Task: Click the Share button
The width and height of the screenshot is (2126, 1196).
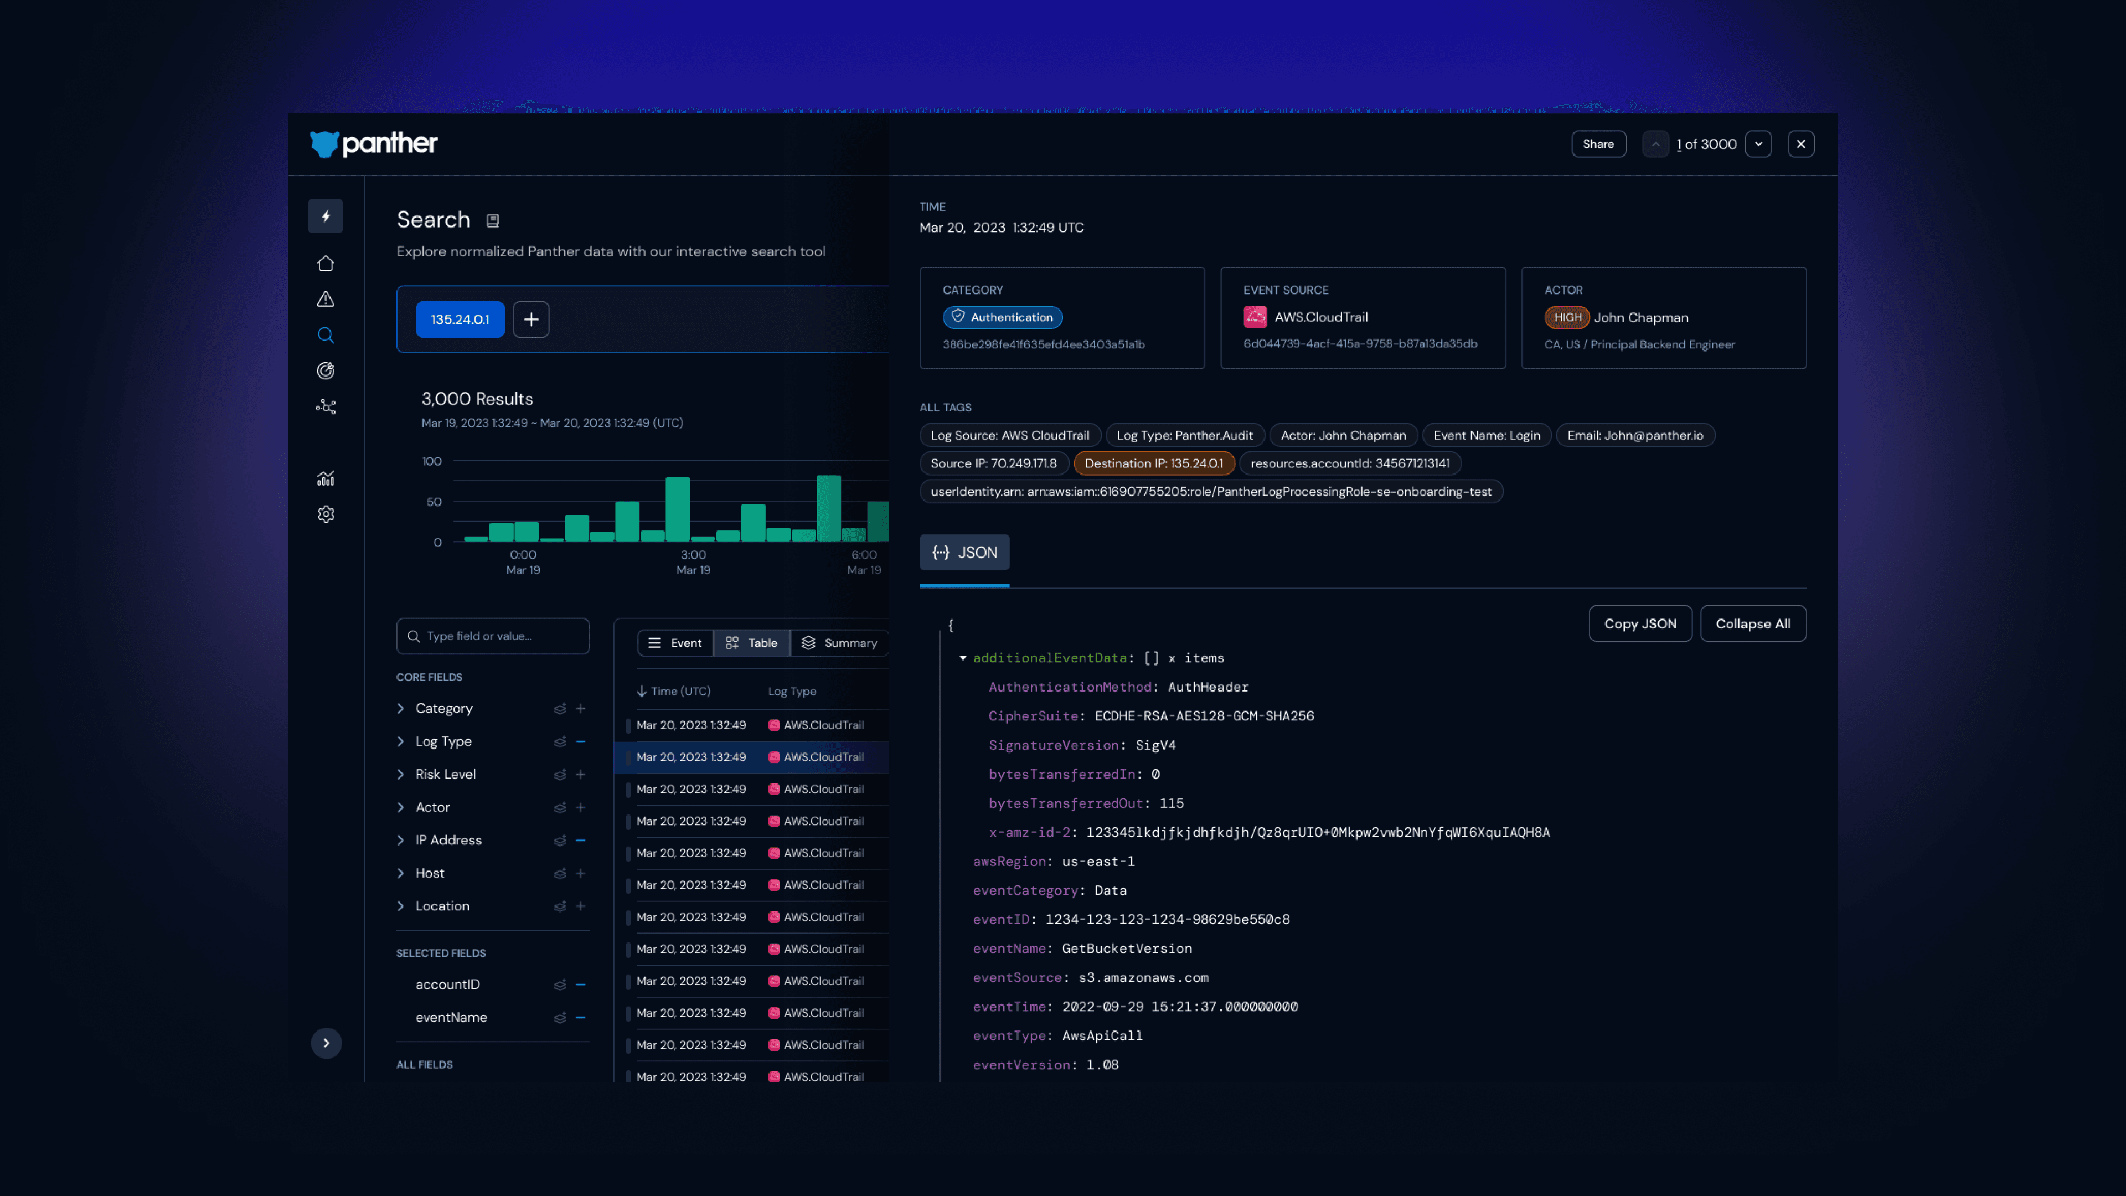Action: [x=1598, y=143]
